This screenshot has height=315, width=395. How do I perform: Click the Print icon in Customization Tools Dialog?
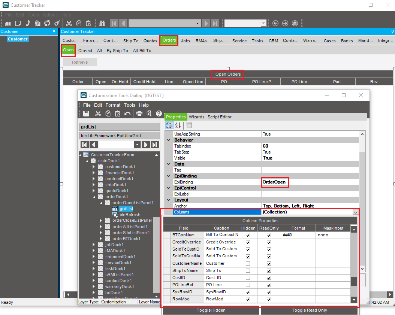(139, 113)
